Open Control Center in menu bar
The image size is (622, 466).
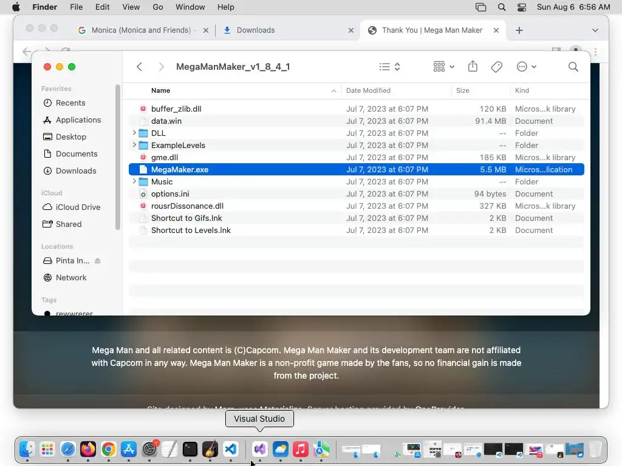(522, 7)
